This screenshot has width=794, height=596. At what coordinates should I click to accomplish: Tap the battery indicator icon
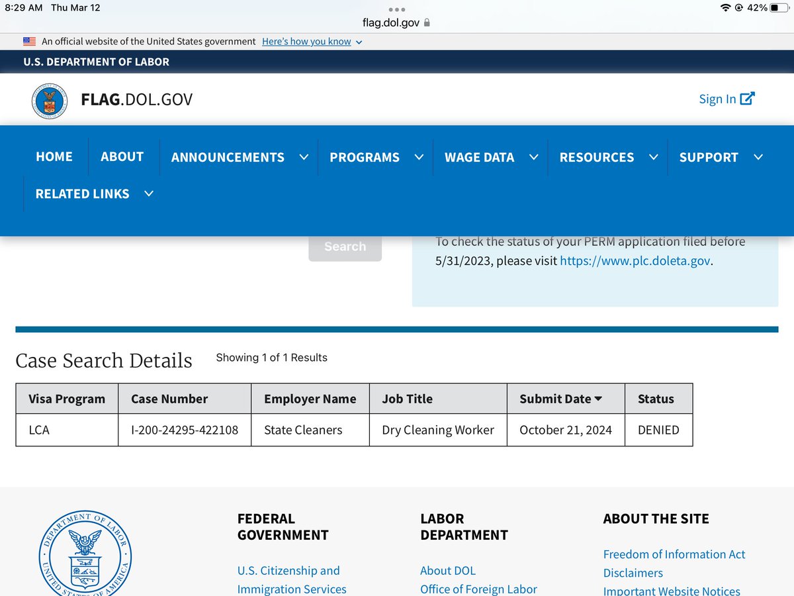(x=779, y=8)
